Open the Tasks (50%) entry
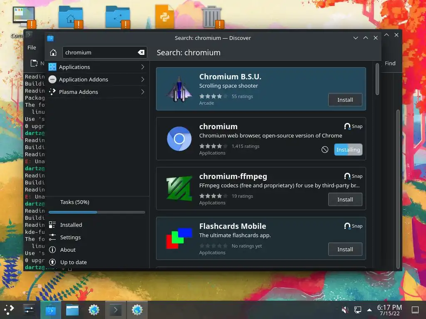This screenshot has height=319, width=426. 97,202
